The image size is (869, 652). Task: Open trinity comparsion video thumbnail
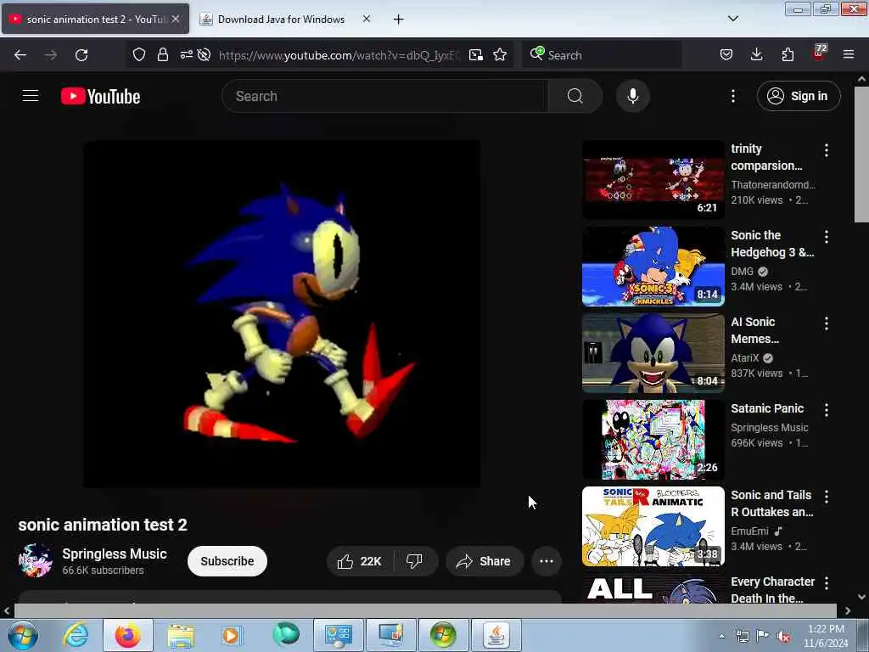tap(653, 180)
